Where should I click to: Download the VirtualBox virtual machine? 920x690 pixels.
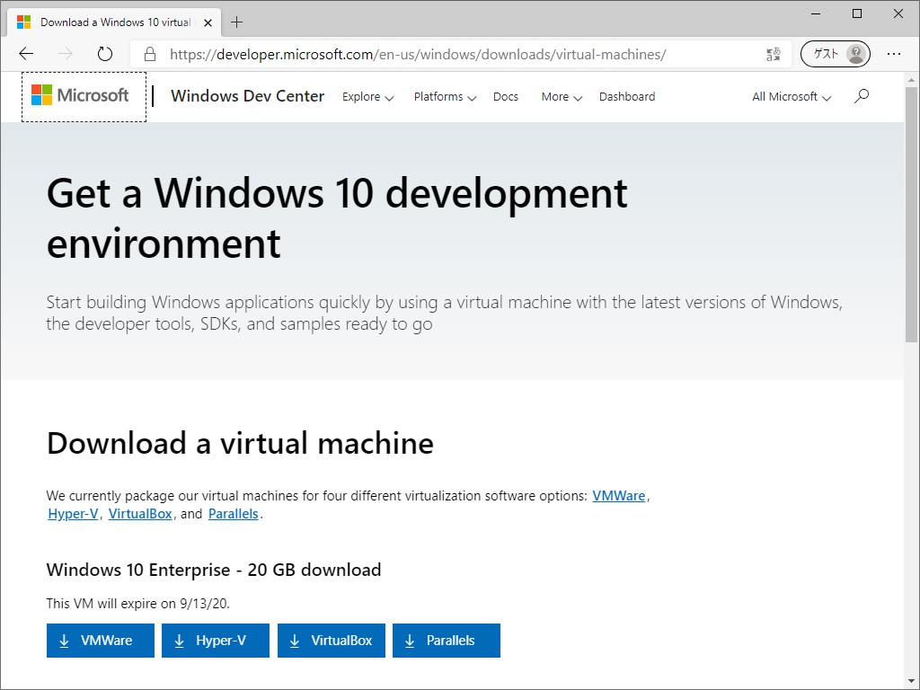pyautogui.click(x=331, y=640)
